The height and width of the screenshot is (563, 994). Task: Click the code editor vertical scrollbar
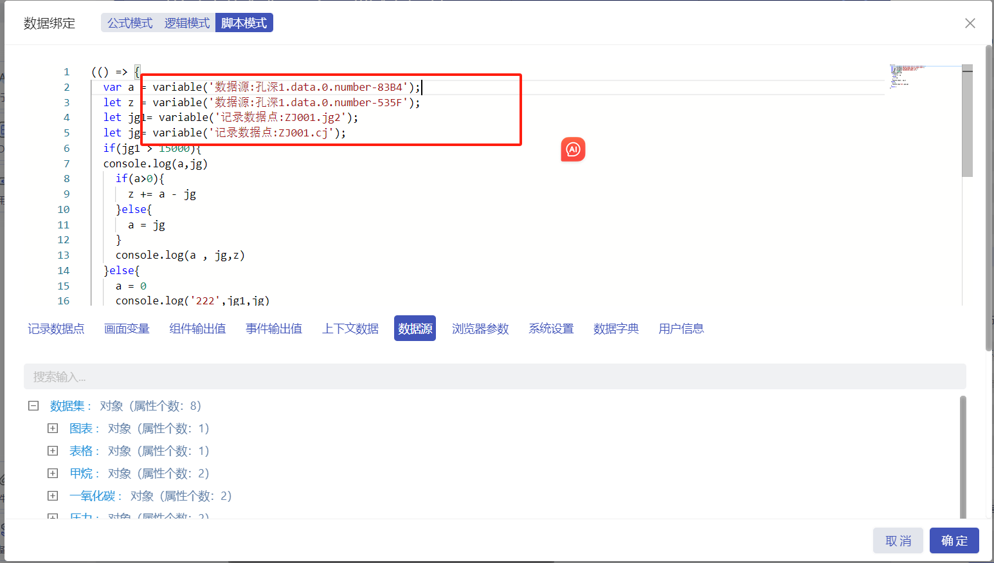point(967,122)
